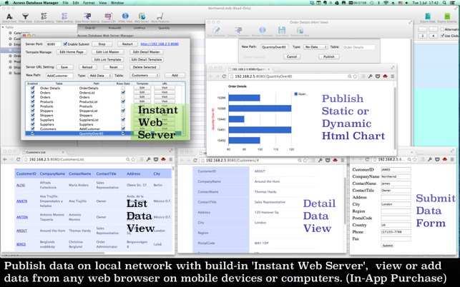Launch the Web Server tool
Viewport: 460px width, 287px height.
coord(142,16)
